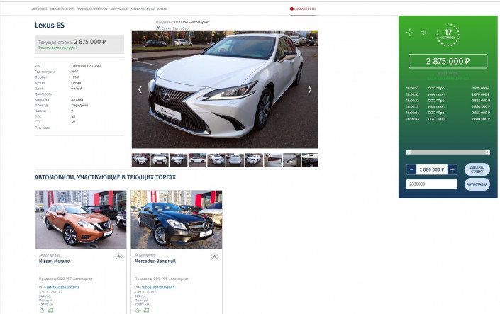
Task: Show next photo of the Lexus ES
Action: click(309, 90)
